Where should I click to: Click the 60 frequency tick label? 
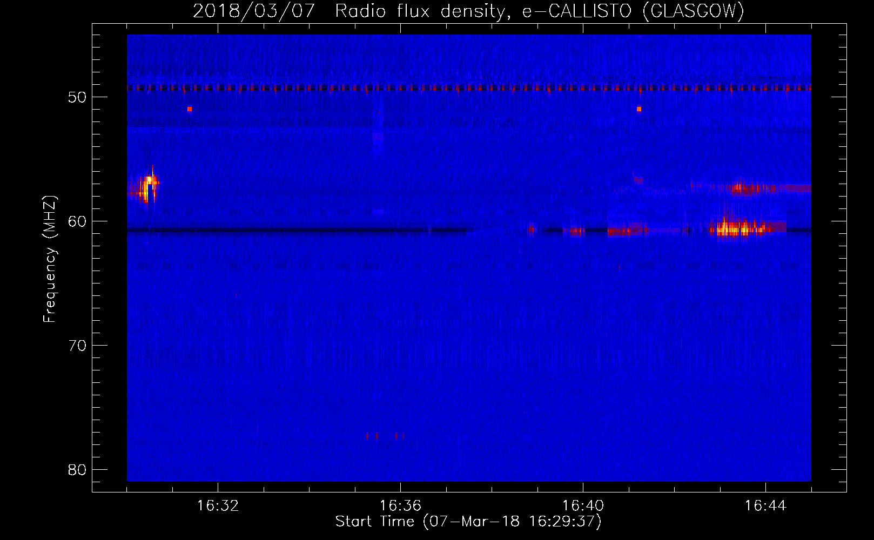click(77, 221)
